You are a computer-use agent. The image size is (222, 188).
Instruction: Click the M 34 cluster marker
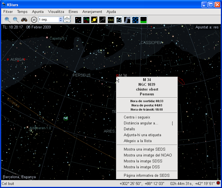(117, 75)
